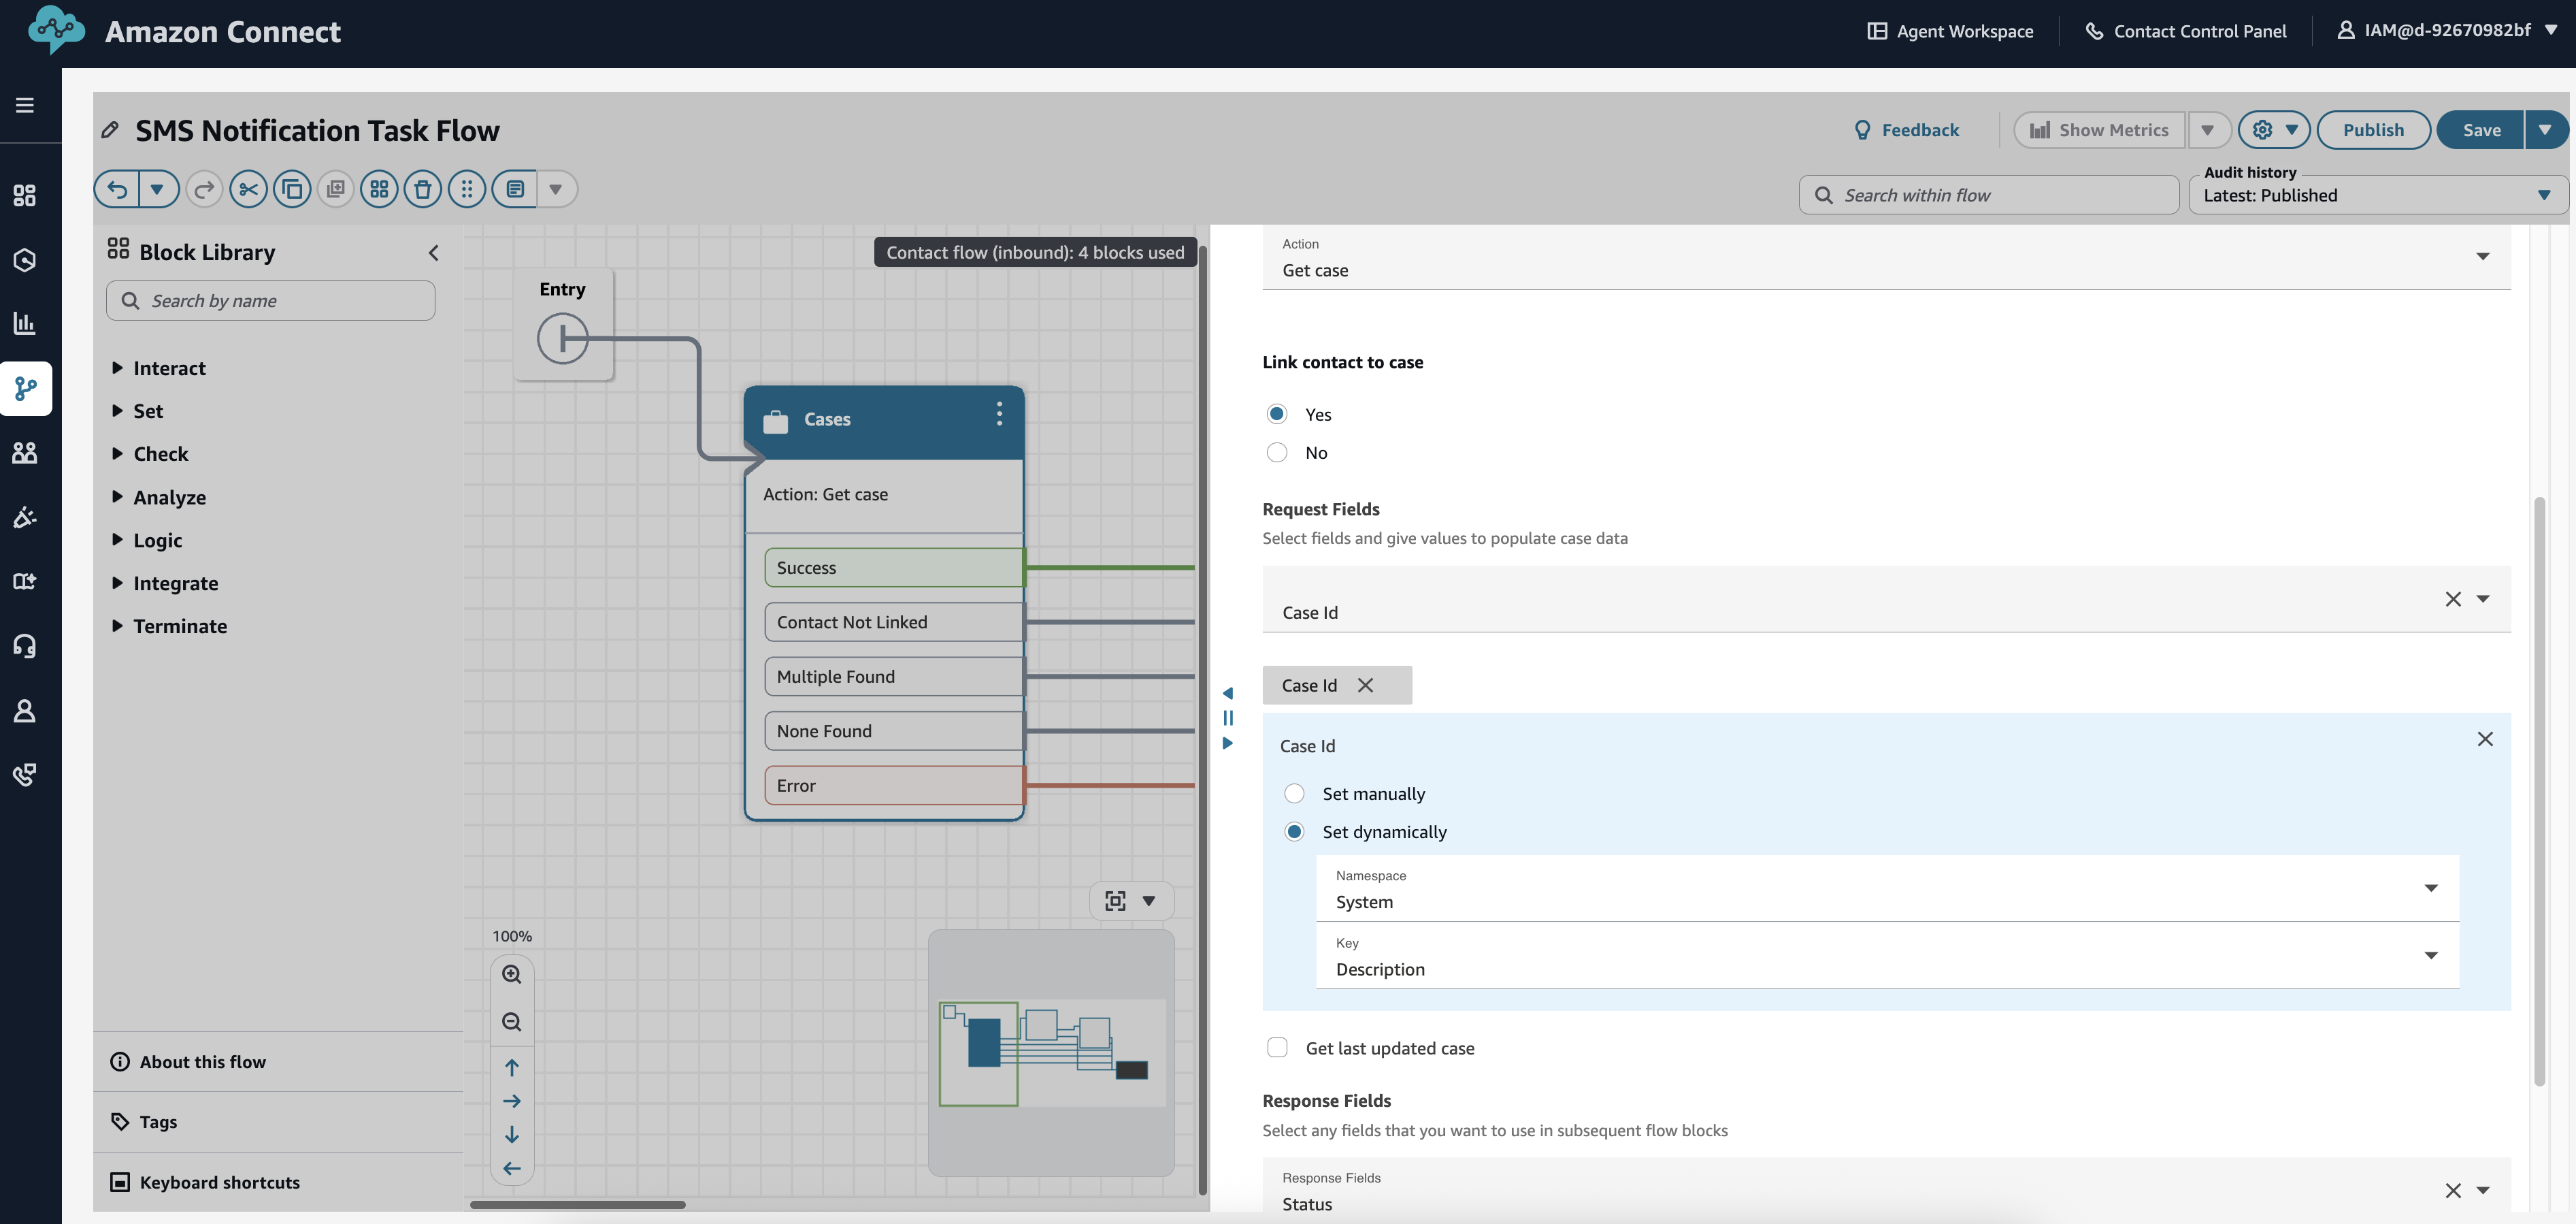Click the undo arrow icon
Image resolution: width=2576 pixels, height=1224 pixels.
coord(118,189)
